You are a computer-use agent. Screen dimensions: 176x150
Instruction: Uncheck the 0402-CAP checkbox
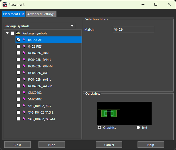(x=18, y=40)
